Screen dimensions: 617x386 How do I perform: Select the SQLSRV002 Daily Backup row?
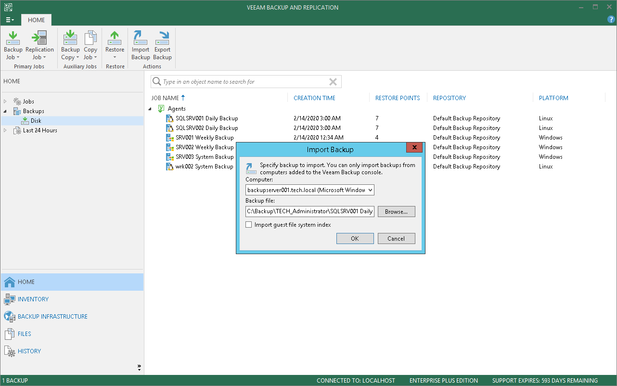(x=375, y=128)
